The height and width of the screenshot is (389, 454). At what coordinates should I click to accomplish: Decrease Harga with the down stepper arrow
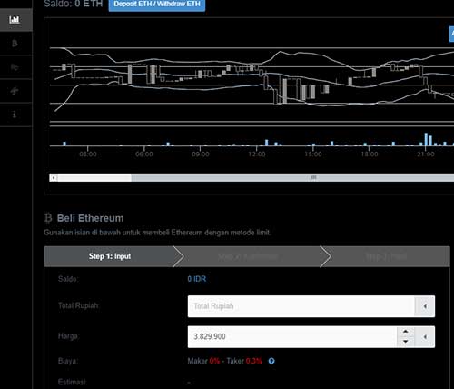pos(406,342)
